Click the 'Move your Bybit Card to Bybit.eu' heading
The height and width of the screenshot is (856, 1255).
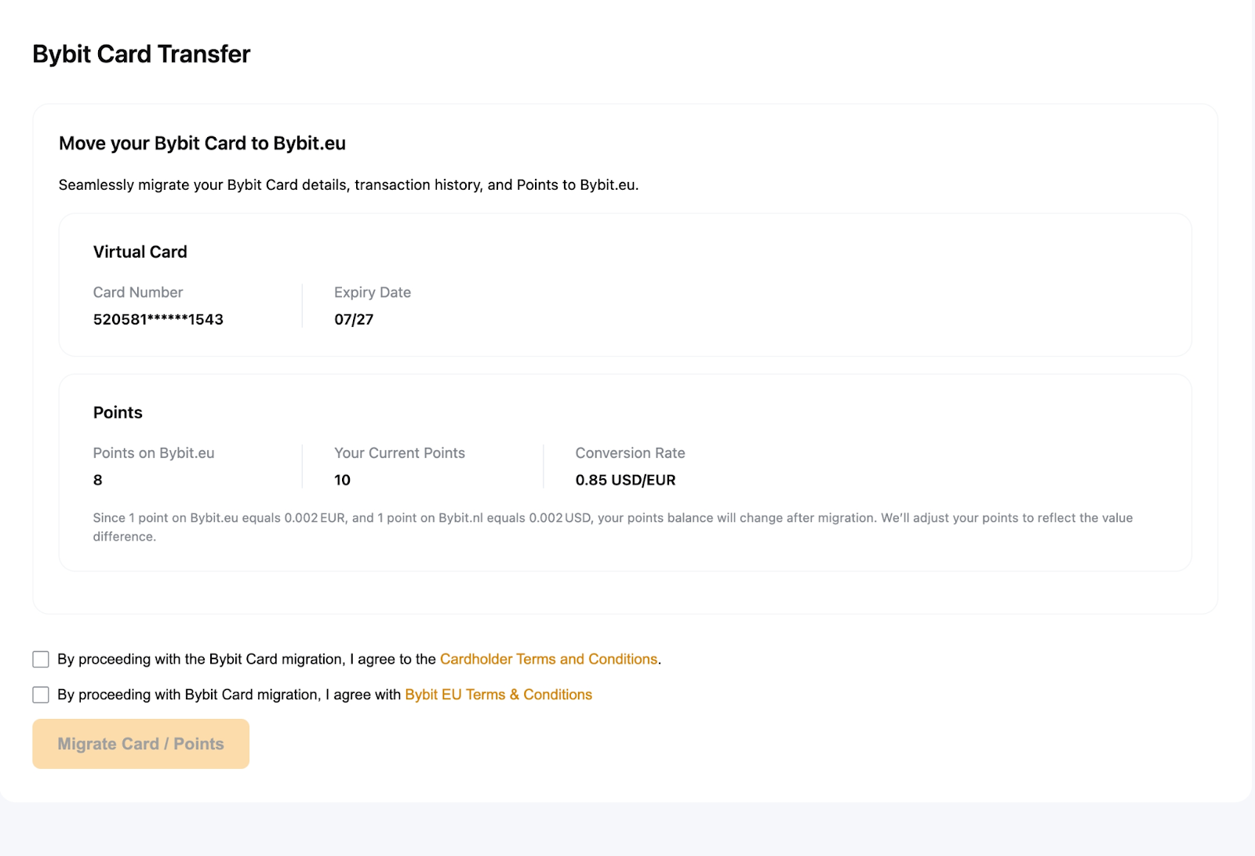pos(202,143)
